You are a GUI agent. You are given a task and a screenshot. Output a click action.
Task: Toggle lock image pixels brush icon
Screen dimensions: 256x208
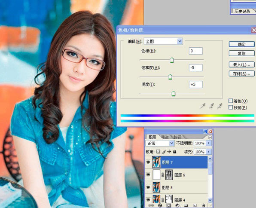point(164,152)
